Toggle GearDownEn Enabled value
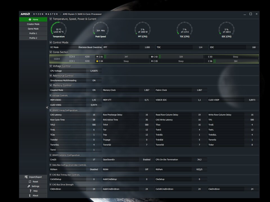 pos(147,160)
